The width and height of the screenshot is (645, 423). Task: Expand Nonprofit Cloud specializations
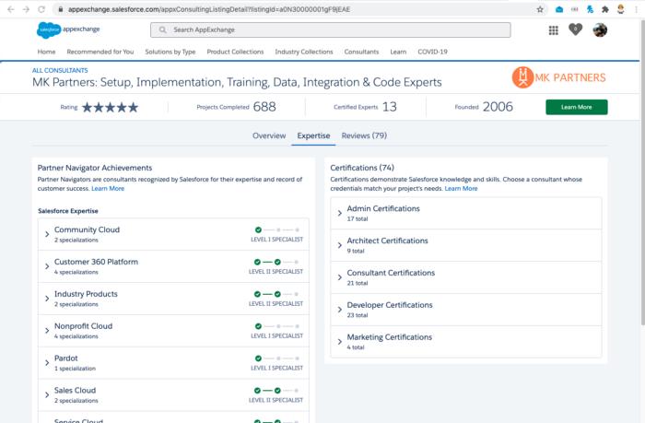coord(47,331)
